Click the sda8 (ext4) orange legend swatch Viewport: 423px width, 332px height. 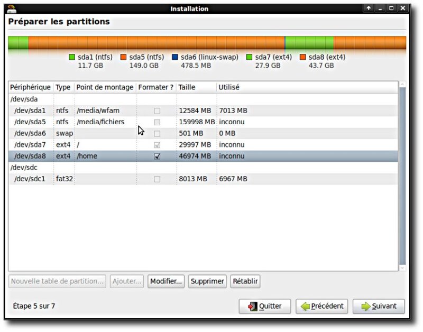(x=302, y=57)
